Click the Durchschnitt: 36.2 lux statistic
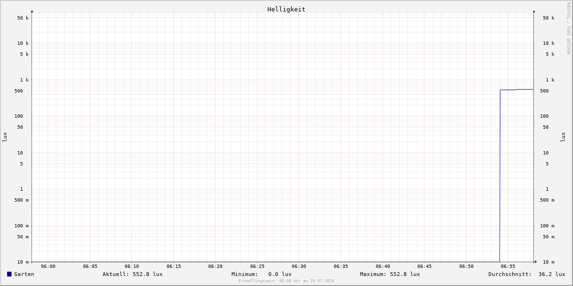Screen dimensions: 573x286 pos(527,274)
